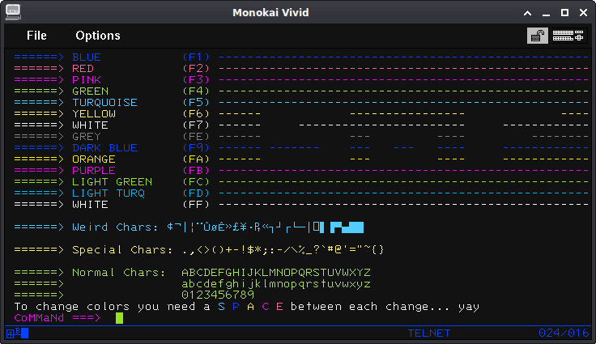Click the DARK BLUE label
Image resolution: width=596 pixels, height=344 pixels.
coord(105,148)
